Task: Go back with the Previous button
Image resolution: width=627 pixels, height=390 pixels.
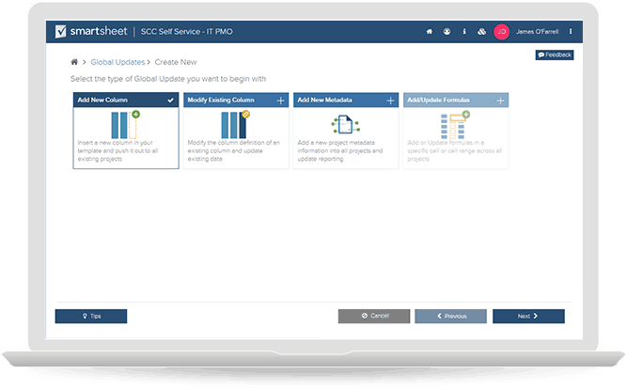Action: click(450, 316)
